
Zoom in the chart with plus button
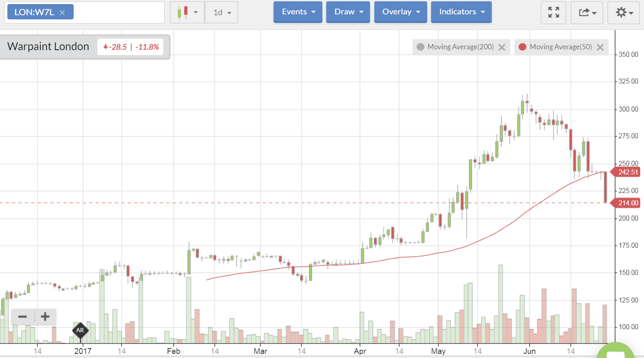pos(45,316)
